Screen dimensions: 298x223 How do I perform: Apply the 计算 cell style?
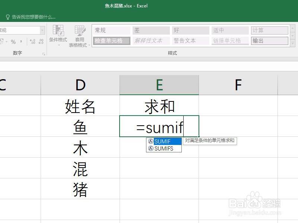click(x=270, y=30)
